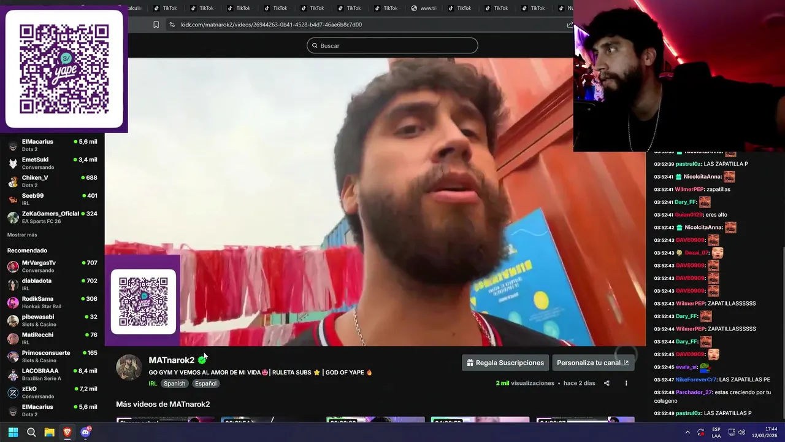Open Windows taskbar search
This screenshot has height=442, width=785.
(31, 432)
